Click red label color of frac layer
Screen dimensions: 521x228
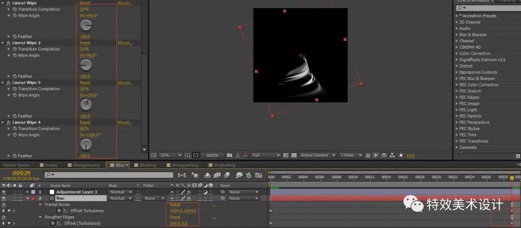coord(33,198)
